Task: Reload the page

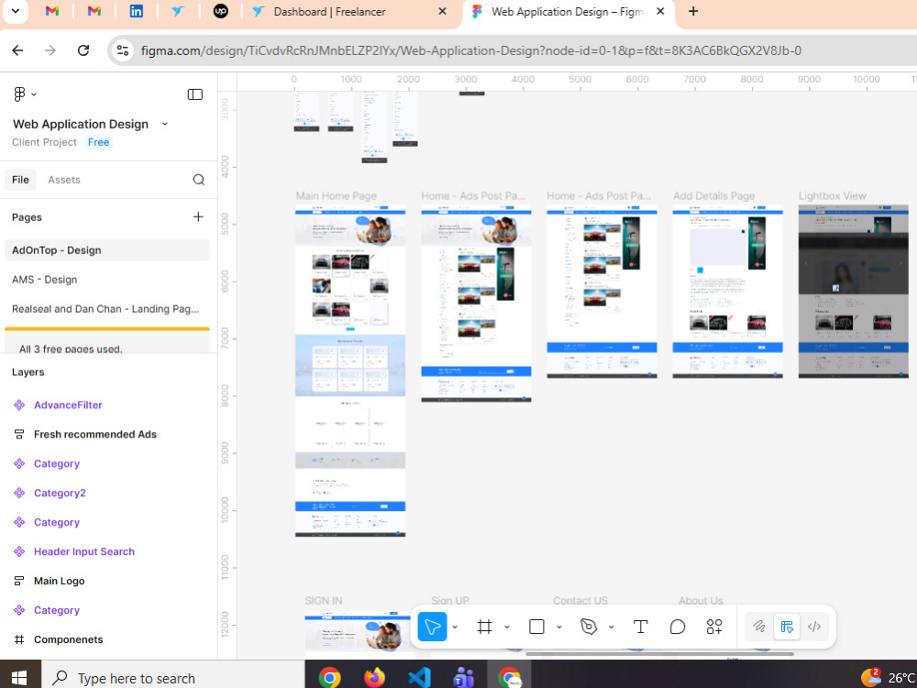Action: click(83, 50)
